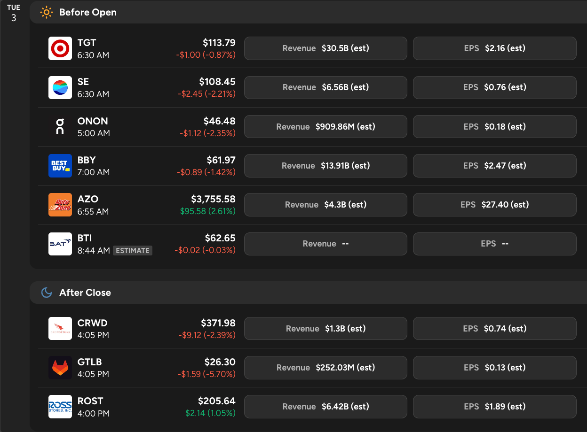Open SE EPS $0.76 estimate
Image resolution: width=587 pixels, height=432 pixels.
[495, 87]
